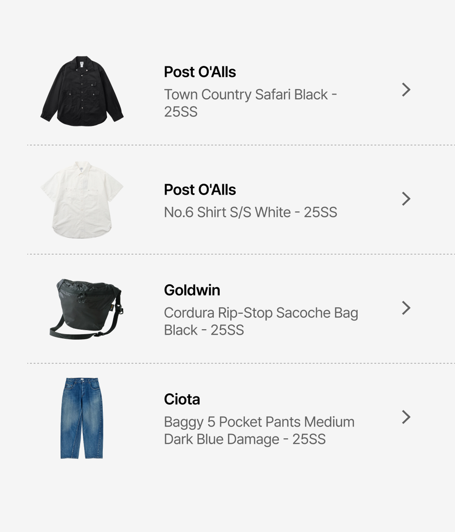Click the Post O'Alls brand above Town Country Safari

pyautogui.click(x=200, y=72)
